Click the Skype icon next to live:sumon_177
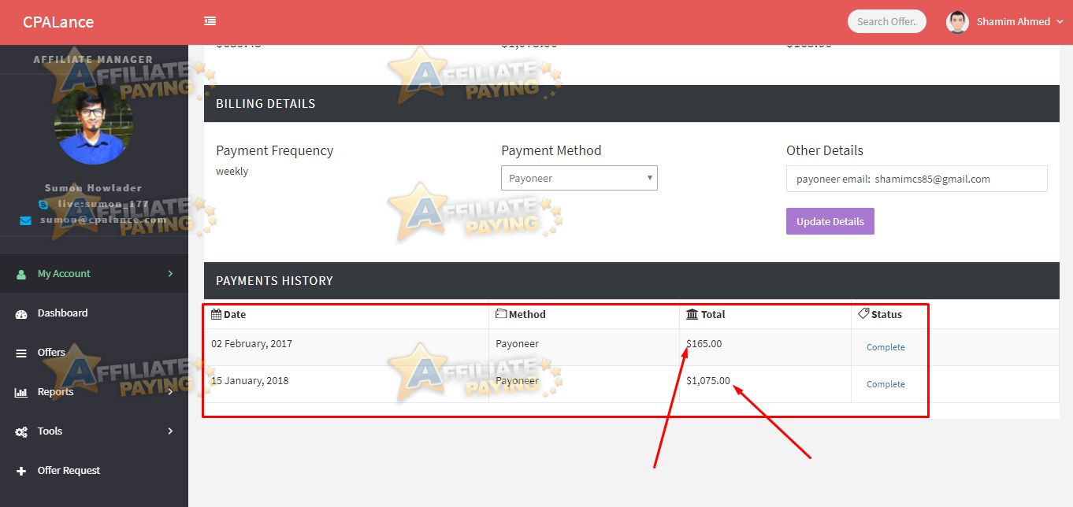 [x=43, y=203]
